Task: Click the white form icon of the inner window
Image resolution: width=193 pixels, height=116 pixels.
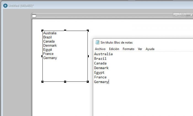Action: [x=34, y=16]
